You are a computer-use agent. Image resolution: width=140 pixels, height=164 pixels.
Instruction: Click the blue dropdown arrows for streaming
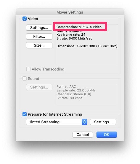(x=84, y=122)
